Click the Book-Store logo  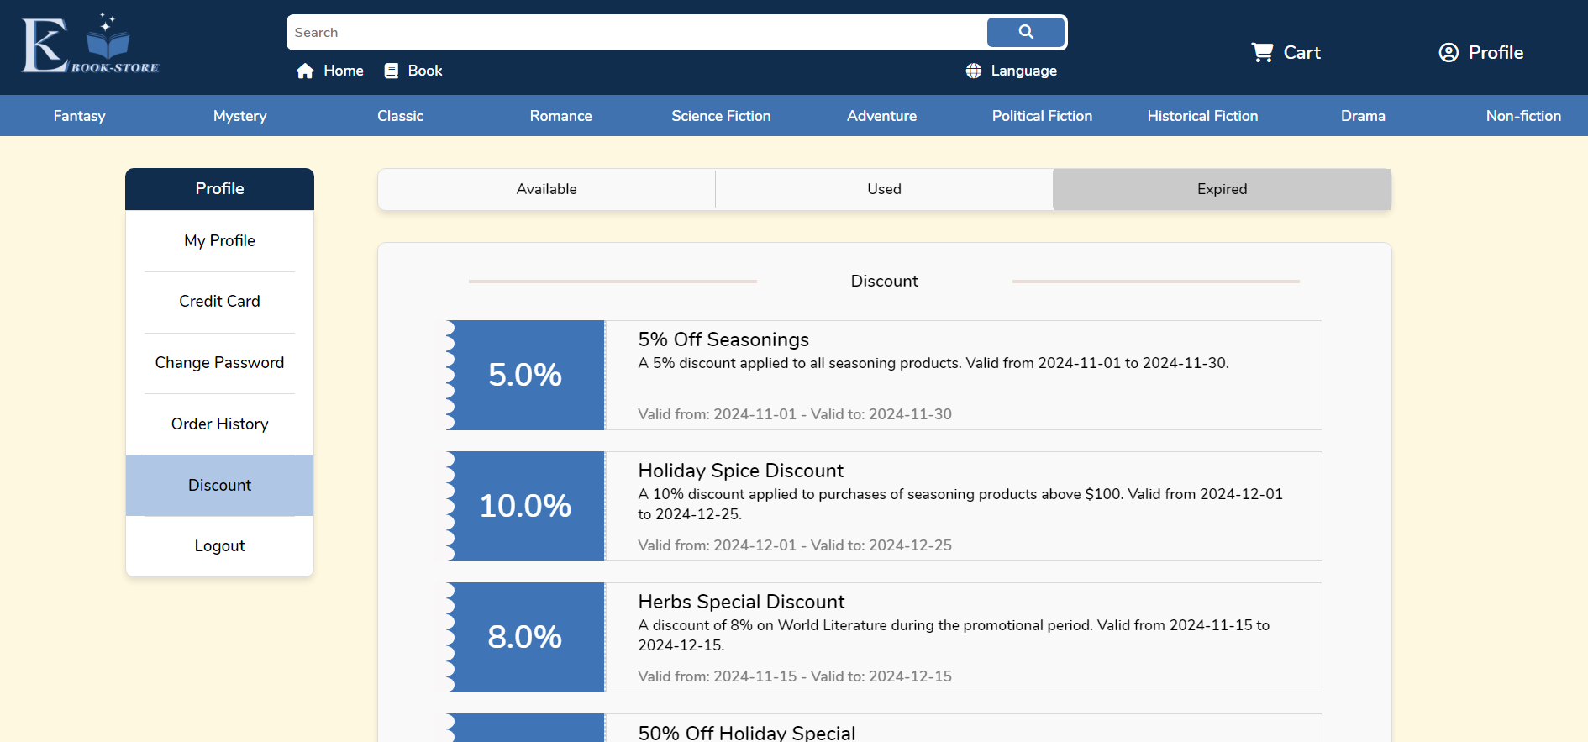[x=90, y=45]
